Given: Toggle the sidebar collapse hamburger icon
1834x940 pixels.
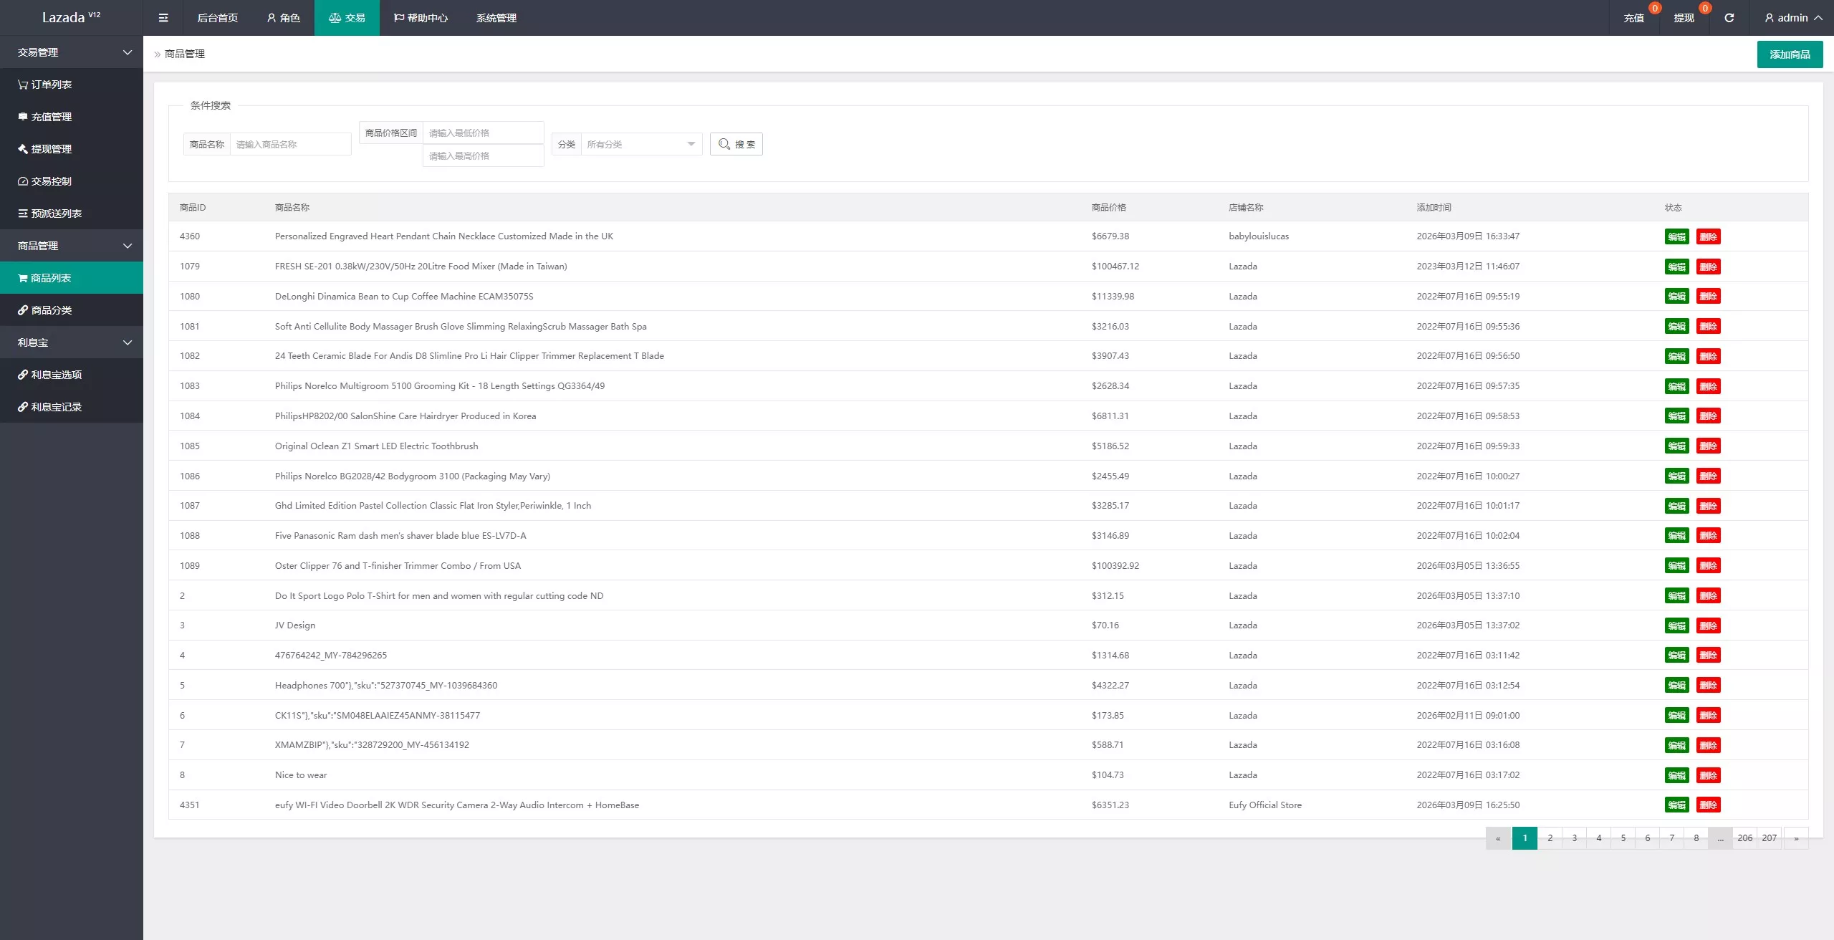Looking at the screenshot, I should click(163, 18).
